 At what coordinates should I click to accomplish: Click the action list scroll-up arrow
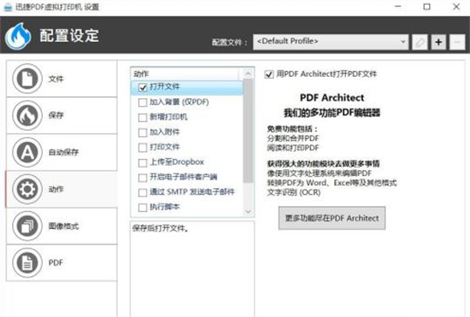248,73
